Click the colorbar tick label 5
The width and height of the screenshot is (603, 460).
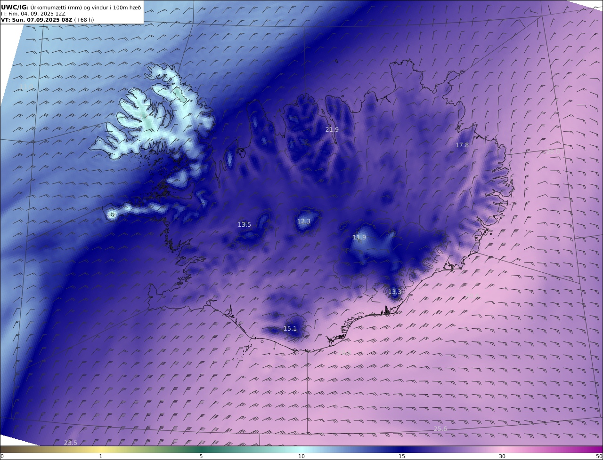coord(201,456)
